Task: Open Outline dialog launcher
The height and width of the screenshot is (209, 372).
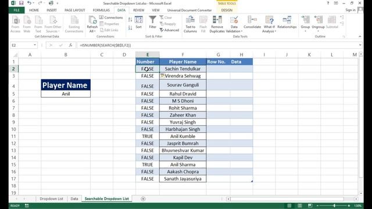Action: [344, 37]
